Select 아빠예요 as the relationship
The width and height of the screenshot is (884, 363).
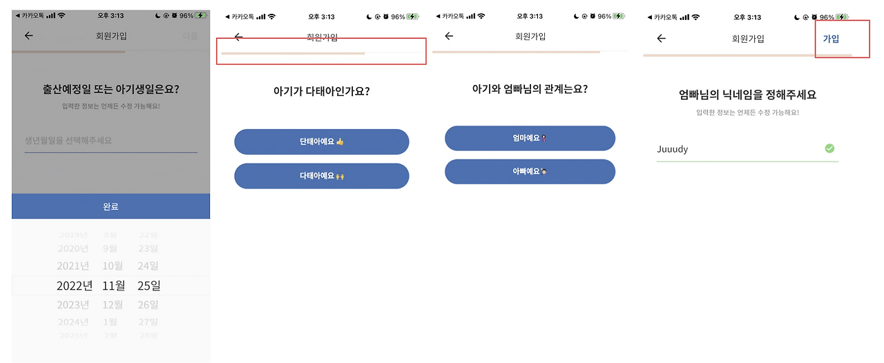pyautogui.click(x=530, y=172)
